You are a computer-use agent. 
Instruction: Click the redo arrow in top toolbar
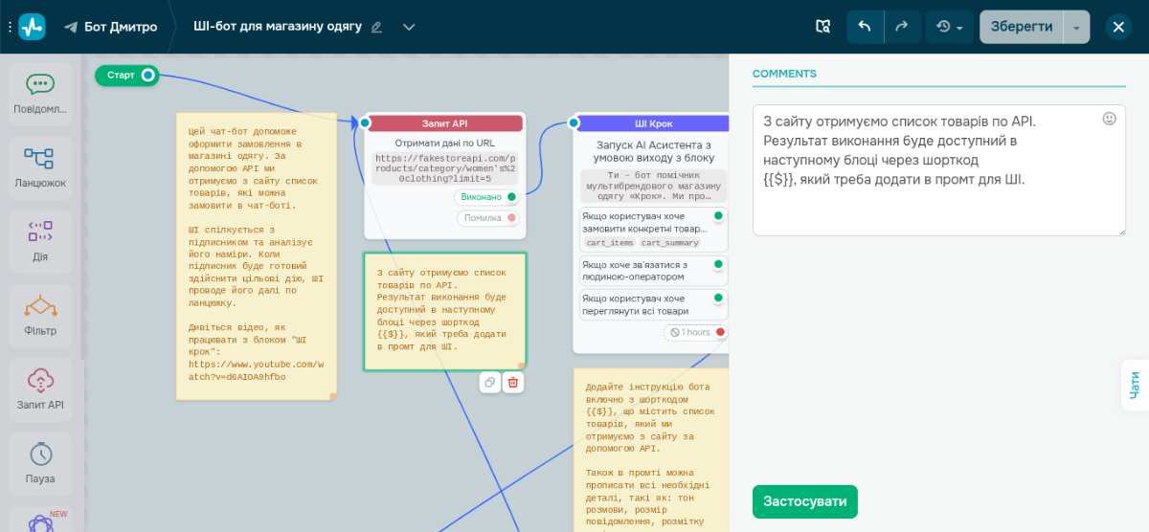coord(902,27)
